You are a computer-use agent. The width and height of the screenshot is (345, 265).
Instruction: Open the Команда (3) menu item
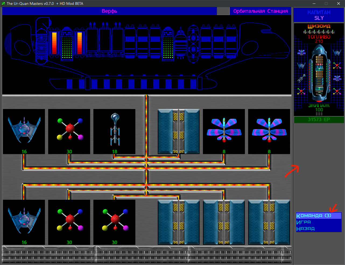point(319,216)
